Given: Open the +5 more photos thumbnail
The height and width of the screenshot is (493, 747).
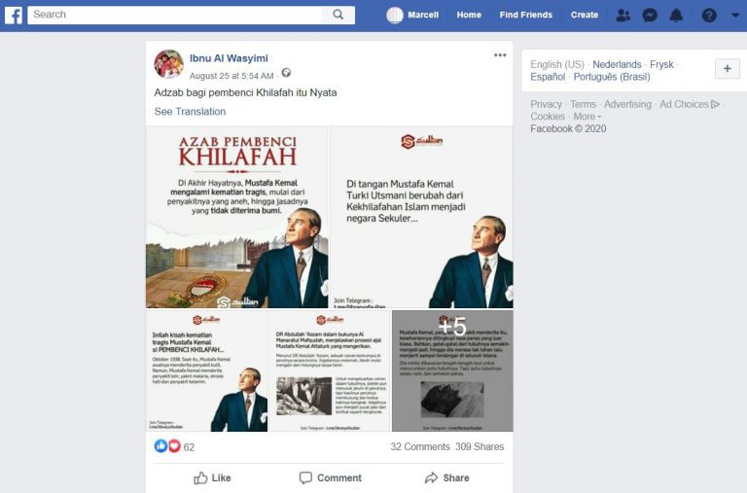Looking at the screenshot, I should click(x=452, y=370).
